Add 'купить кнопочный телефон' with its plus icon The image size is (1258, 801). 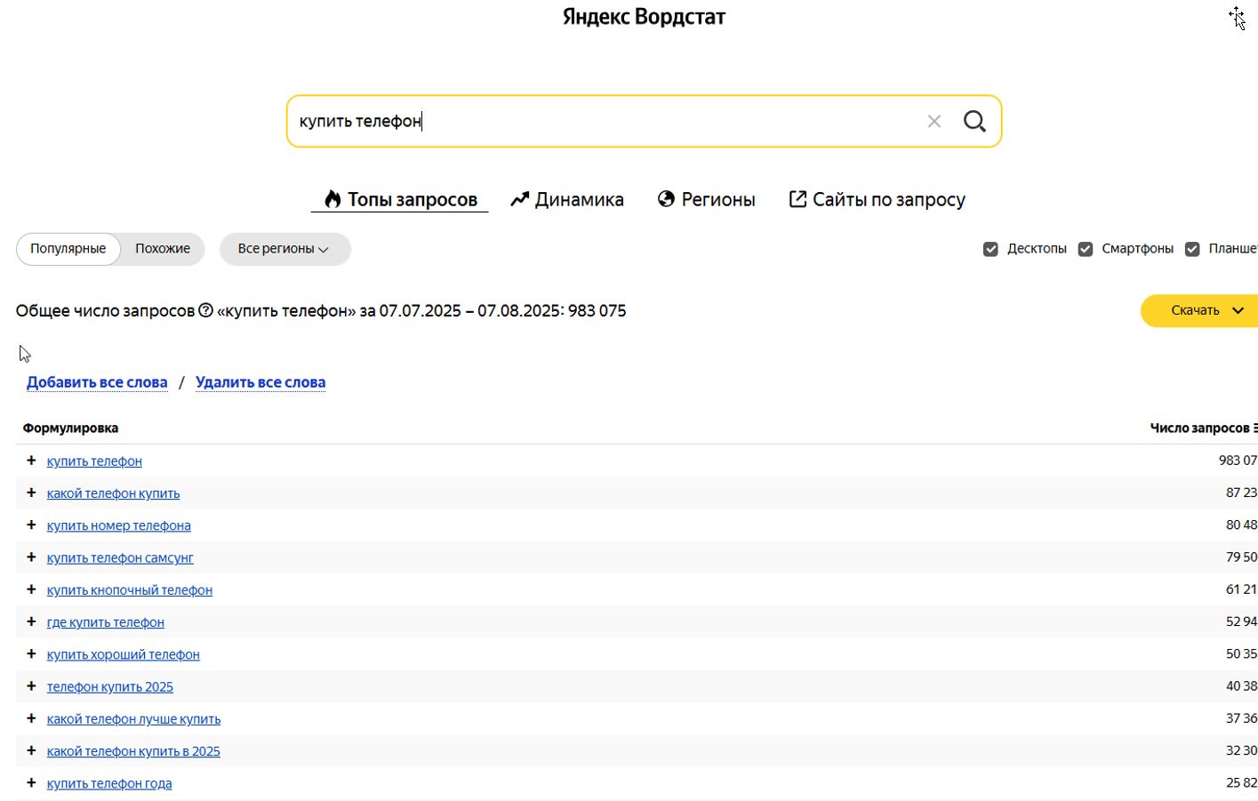pyautogui.click(x=31, y=589)
